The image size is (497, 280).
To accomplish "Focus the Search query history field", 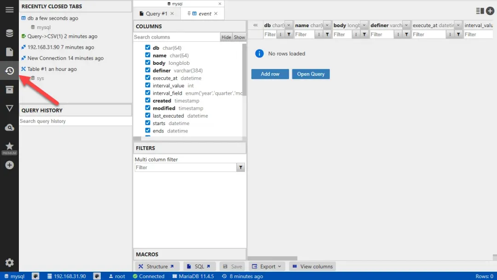I will point(75,121).
